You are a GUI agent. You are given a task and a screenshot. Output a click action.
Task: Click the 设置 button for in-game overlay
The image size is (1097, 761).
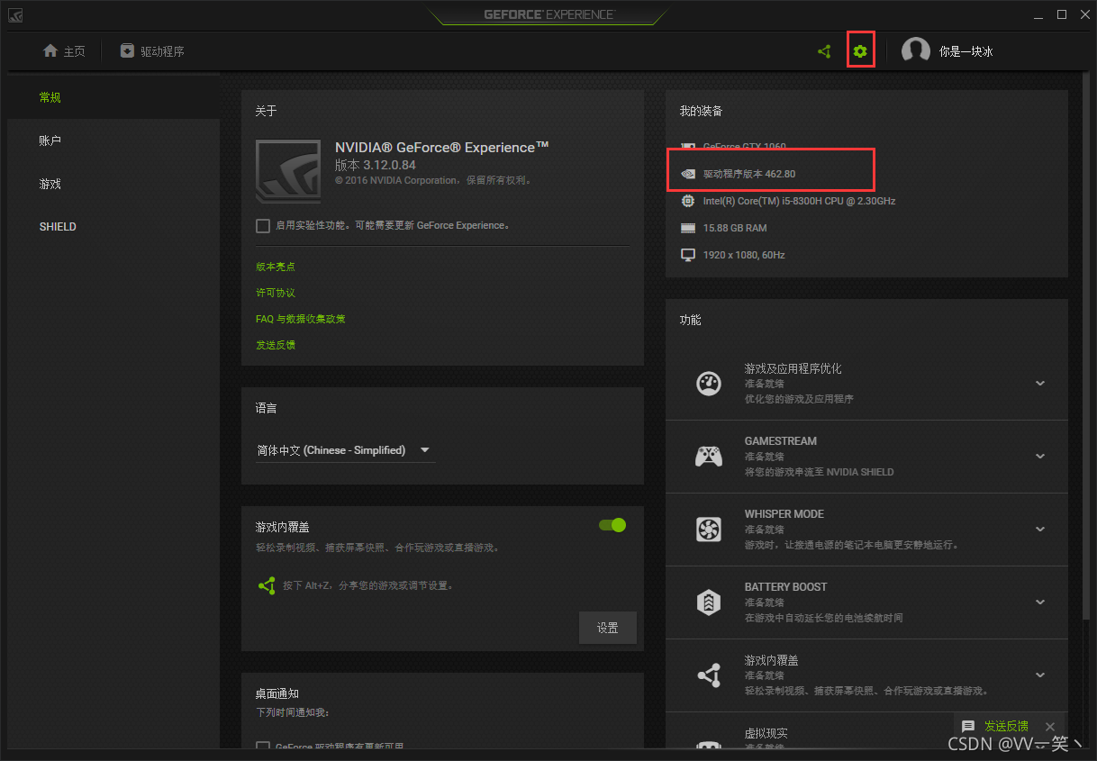pyautogui.click(x=608, y=628)
